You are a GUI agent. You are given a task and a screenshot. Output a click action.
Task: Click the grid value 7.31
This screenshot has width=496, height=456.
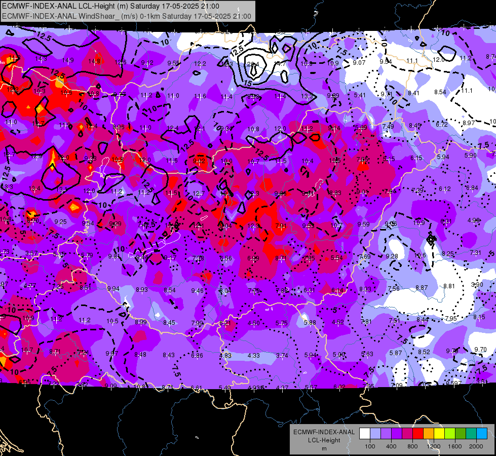(475, 252)
